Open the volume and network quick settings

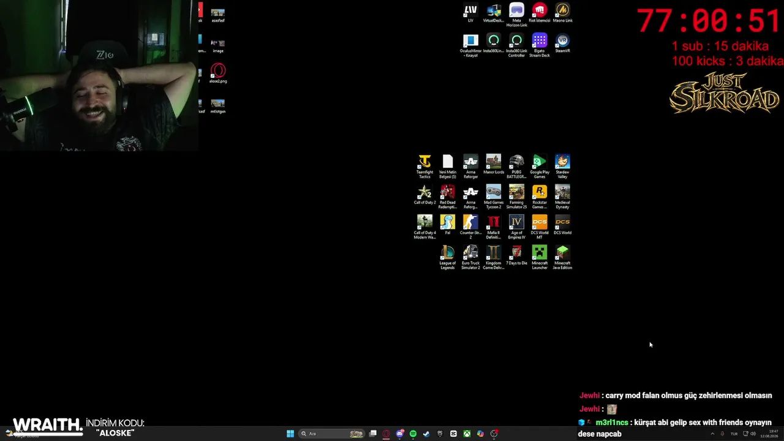coord(749,434)
